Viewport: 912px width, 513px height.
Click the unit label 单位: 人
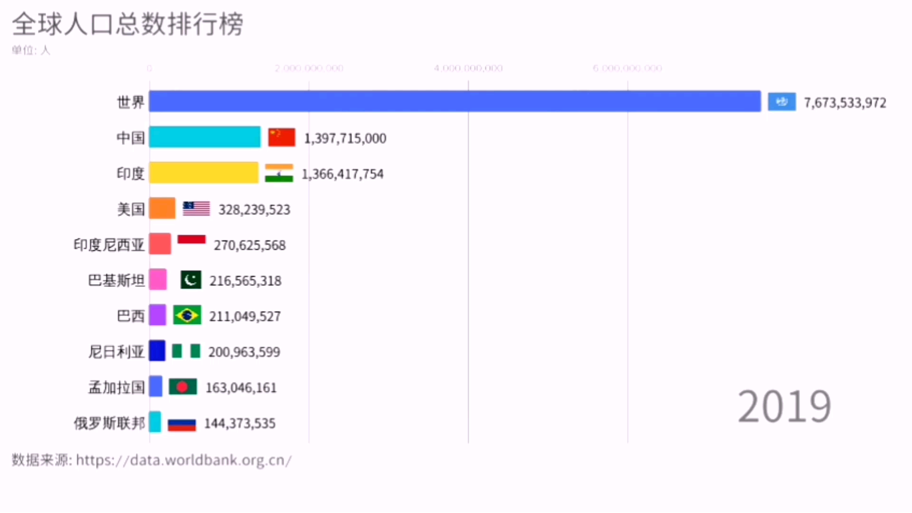point(31,50)
